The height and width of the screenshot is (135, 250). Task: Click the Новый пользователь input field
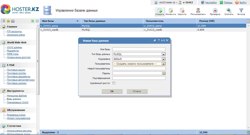tap(139, 69)
